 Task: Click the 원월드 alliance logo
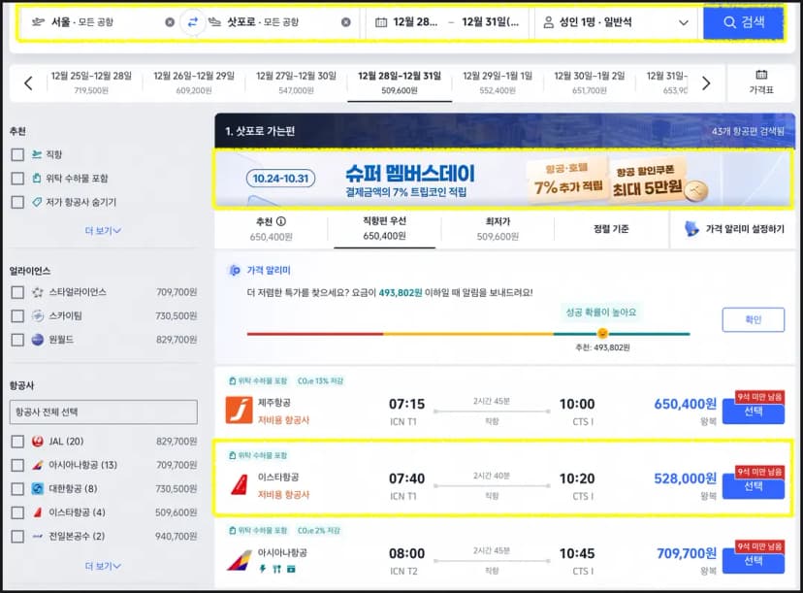(38, 340)
